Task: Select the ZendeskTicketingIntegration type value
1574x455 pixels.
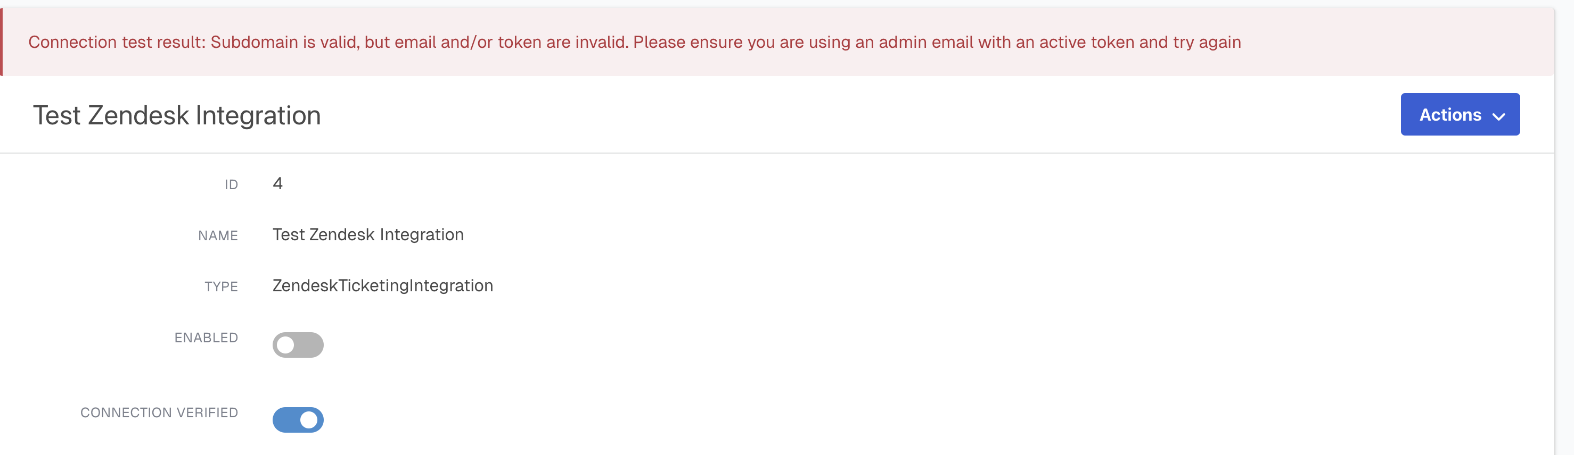Action: pyautogui.click(x=383, y=285)
